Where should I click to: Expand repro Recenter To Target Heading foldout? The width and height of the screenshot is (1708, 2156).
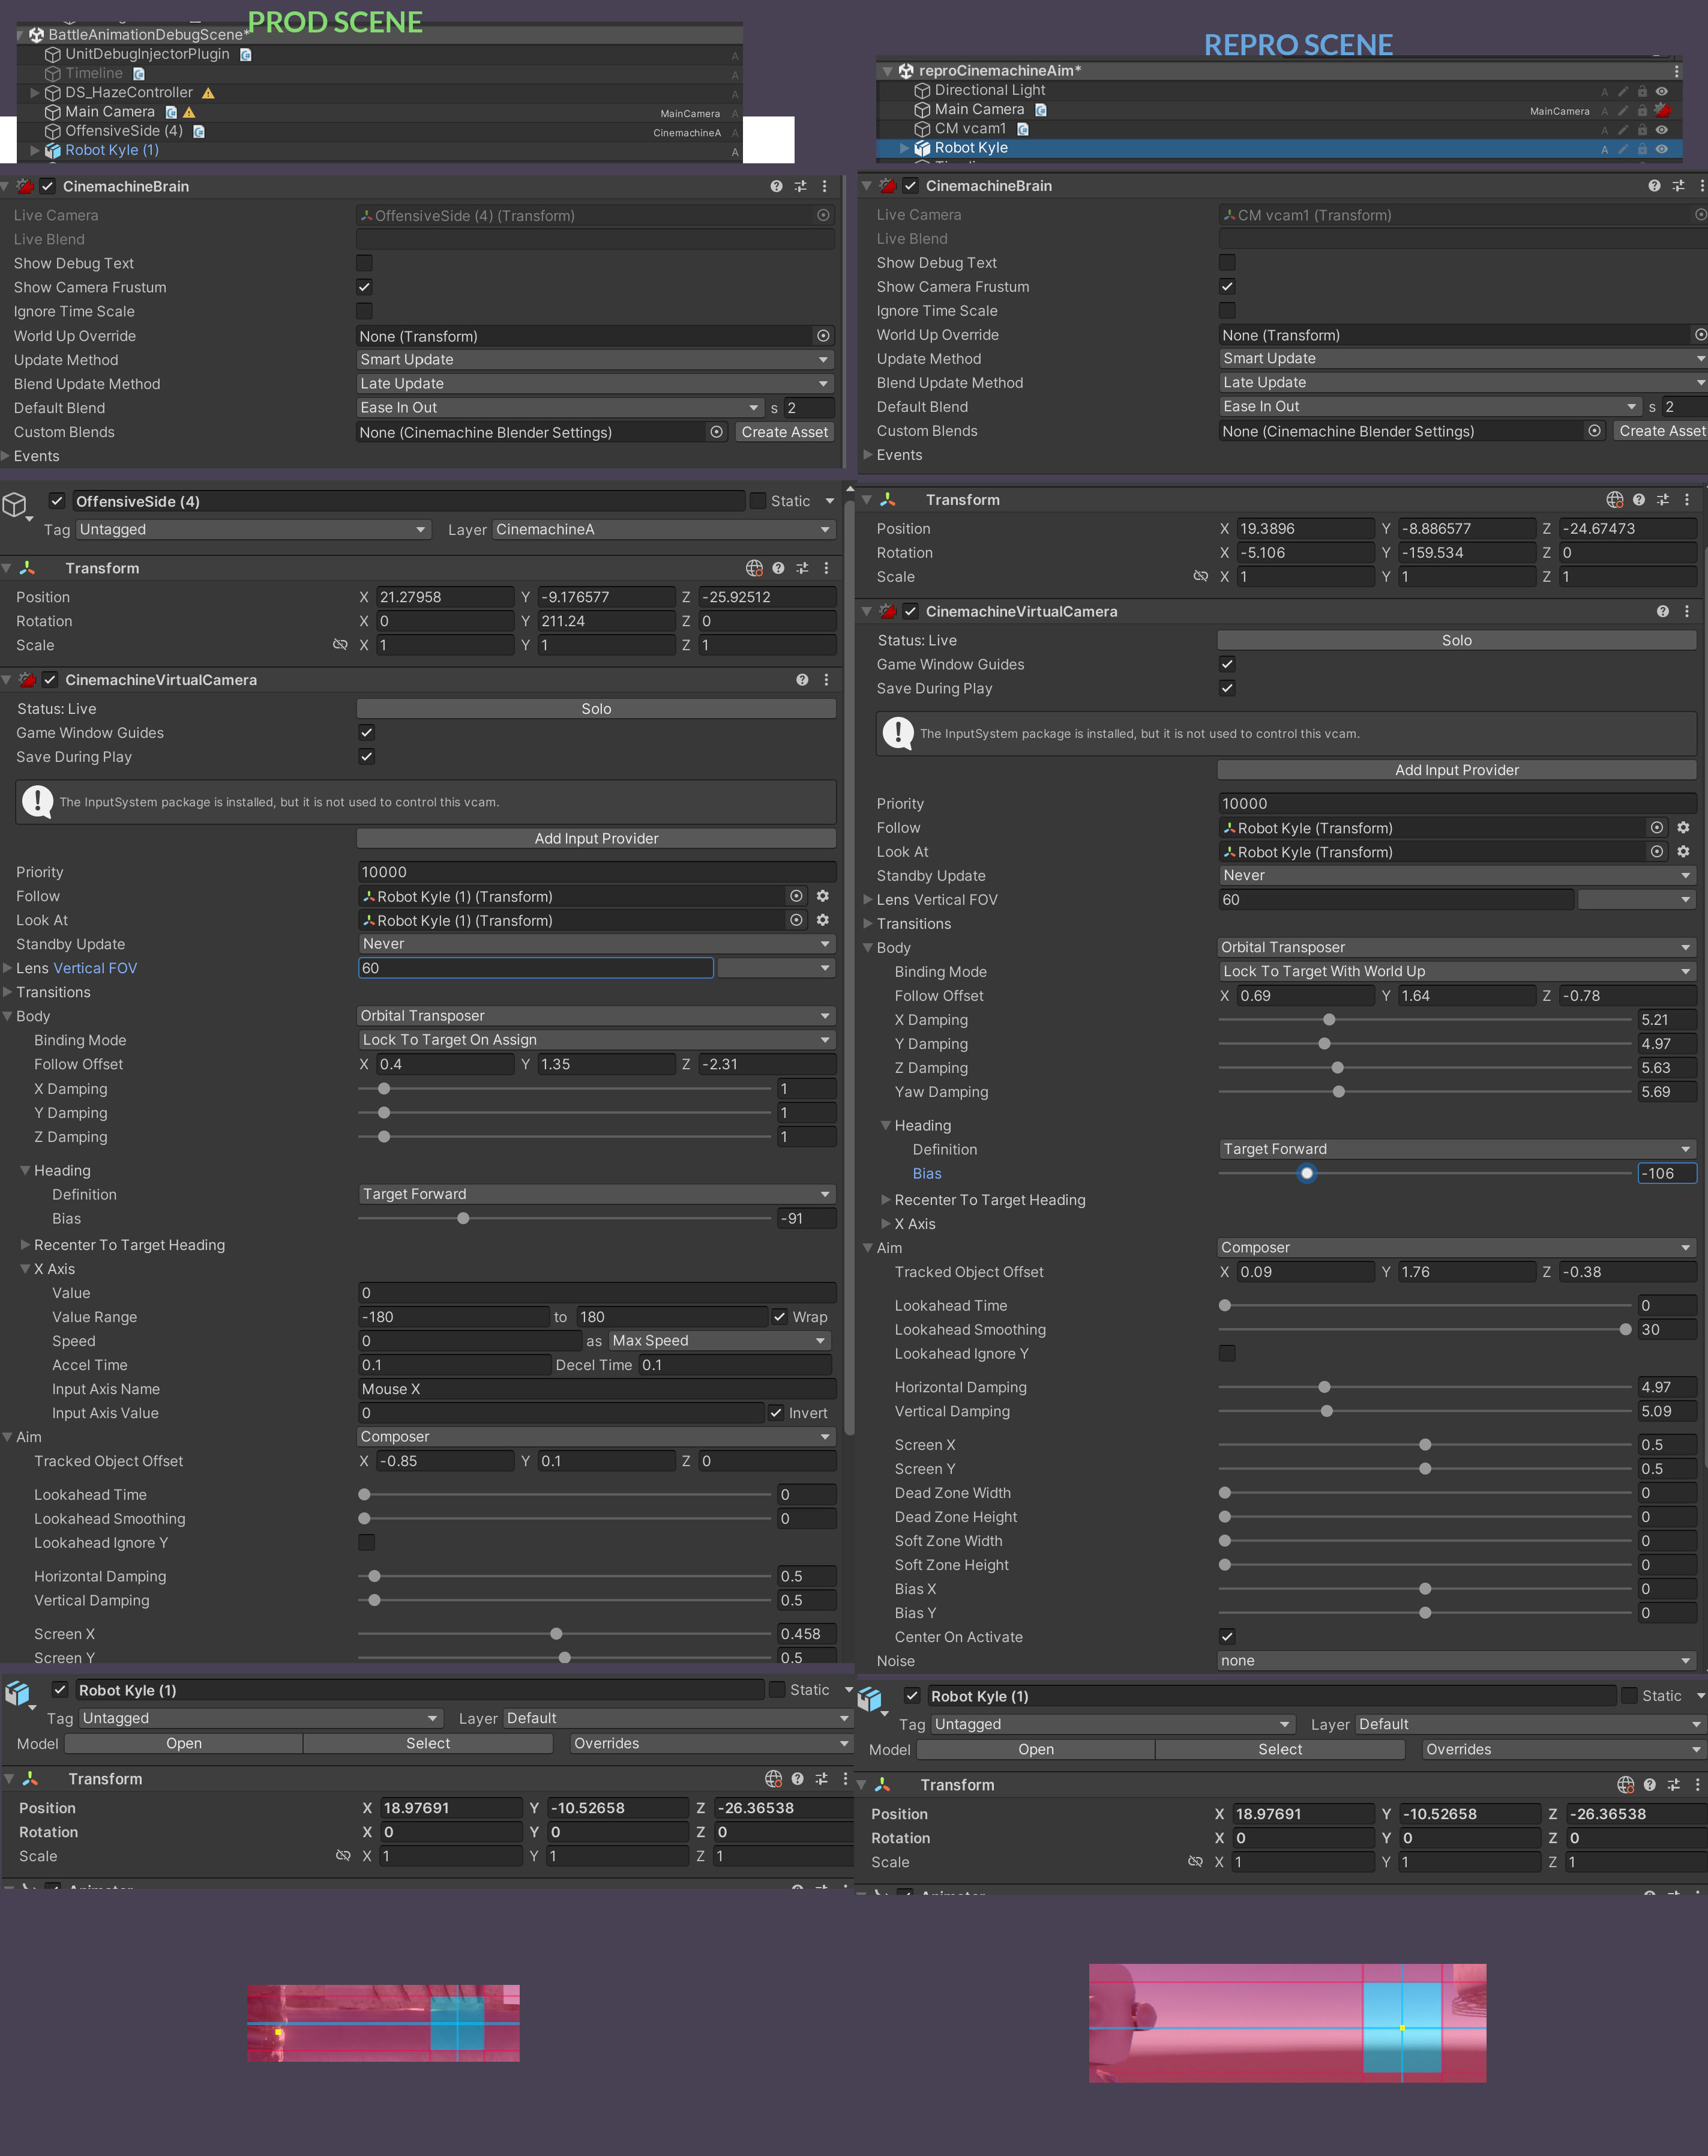886,1200
